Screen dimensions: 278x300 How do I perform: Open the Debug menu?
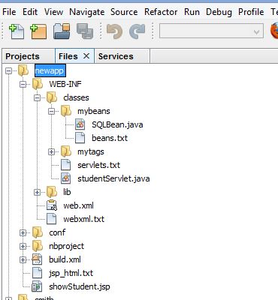coord(219,12)
